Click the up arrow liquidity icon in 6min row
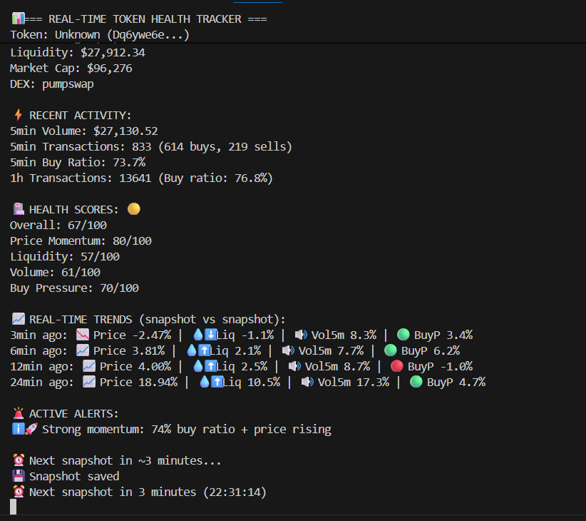Screen dimensions: 586x521 coord(204,350)
